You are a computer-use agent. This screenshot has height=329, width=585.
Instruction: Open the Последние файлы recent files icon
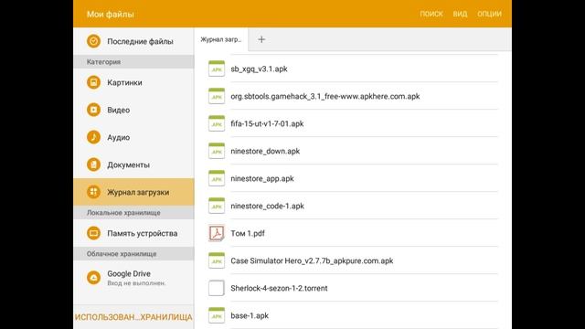93,41
